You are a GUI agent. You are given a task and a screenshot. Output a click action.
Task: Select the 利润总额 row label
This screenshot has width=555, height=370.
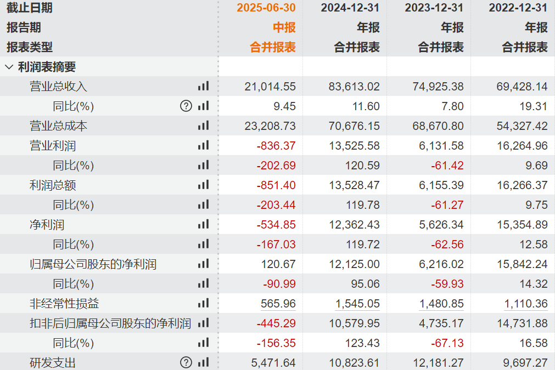pos(53,185)
